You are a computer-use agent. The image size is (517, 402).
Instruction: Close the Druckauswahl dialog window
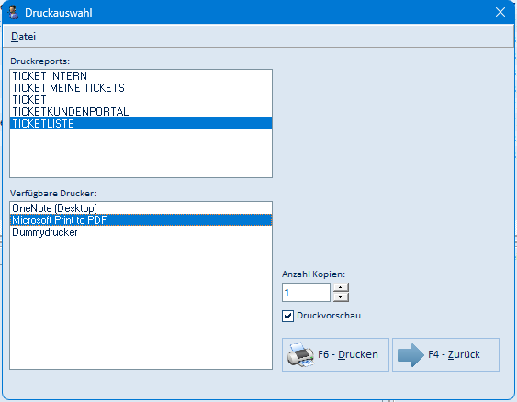coord(500,12)
